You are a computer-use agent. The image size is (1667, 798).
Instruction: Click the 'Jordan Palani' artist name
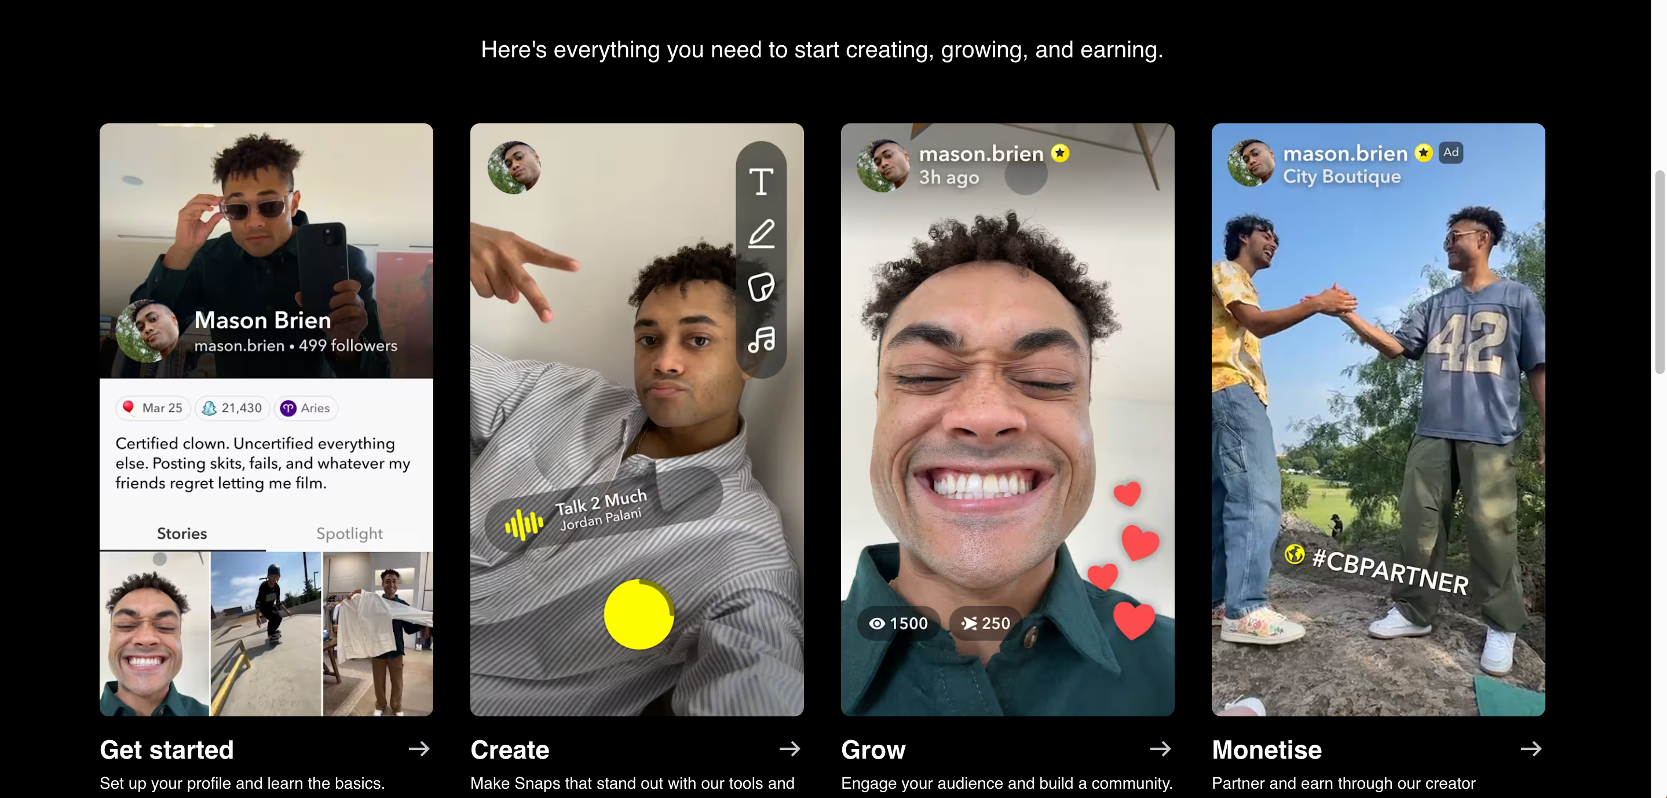(x=601, y=519)
